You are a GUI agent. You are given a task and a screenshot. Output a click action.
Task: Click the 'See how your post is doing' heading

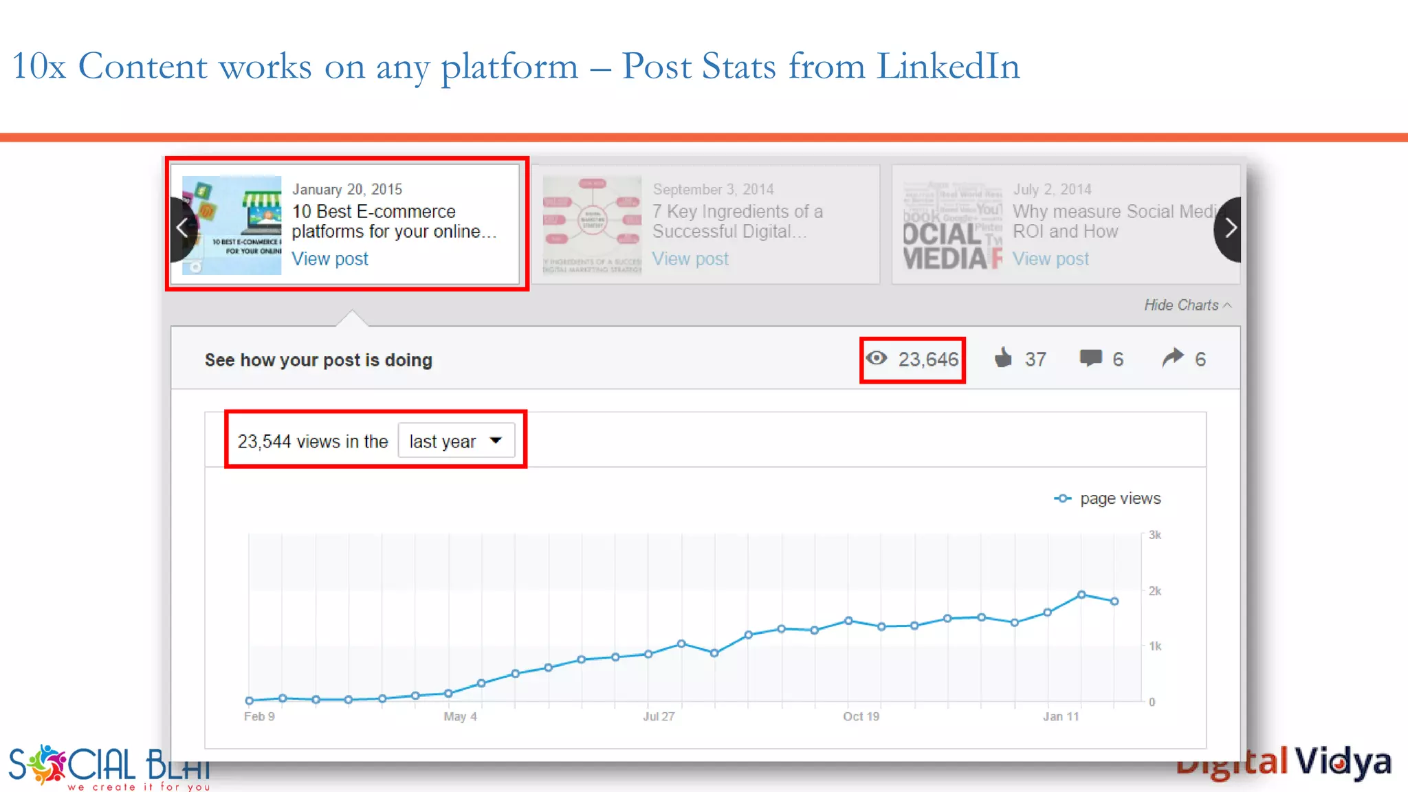click(318, 360)
